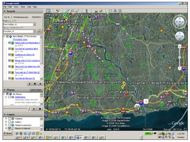This screenshot has height=142, width=190.
Task: Open the Printable view link
Action: (x=20, y=39)
